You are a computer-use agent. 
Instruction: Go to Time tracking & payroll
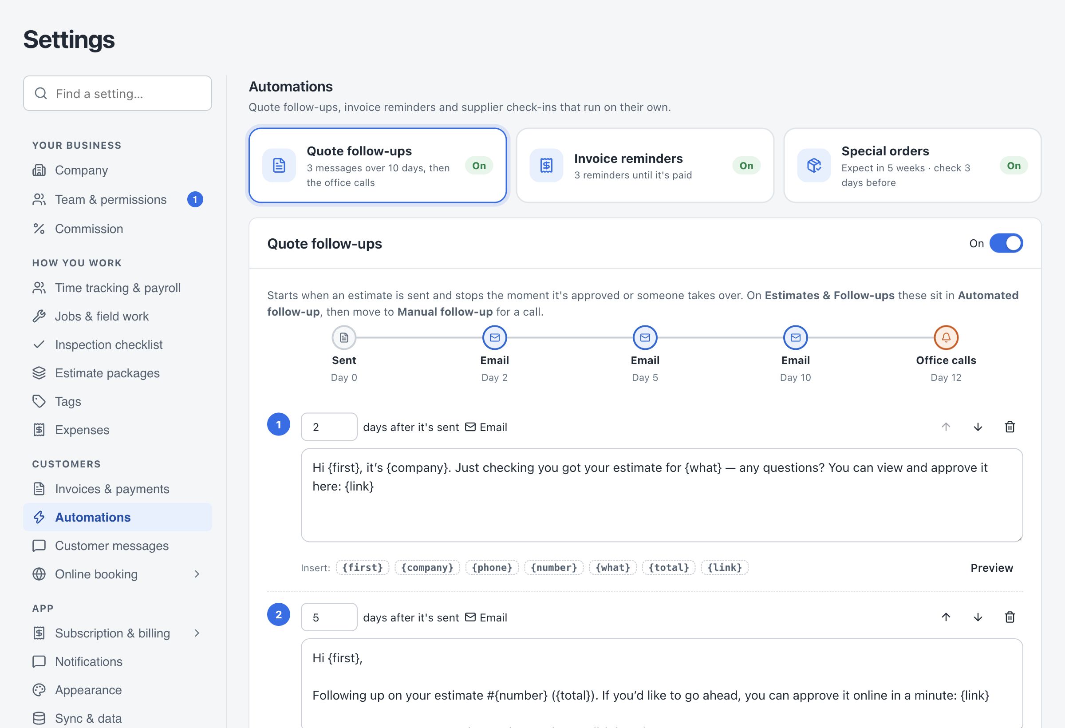click(x=117, y=288)
